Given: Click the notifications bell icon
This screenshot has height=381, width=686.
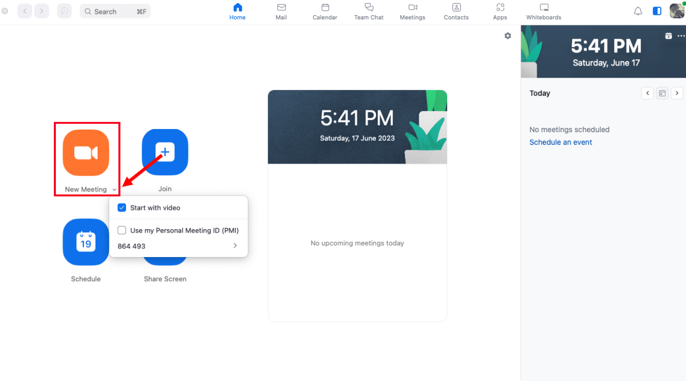Looking at the screenshot, I should click(x=638, y=11).
